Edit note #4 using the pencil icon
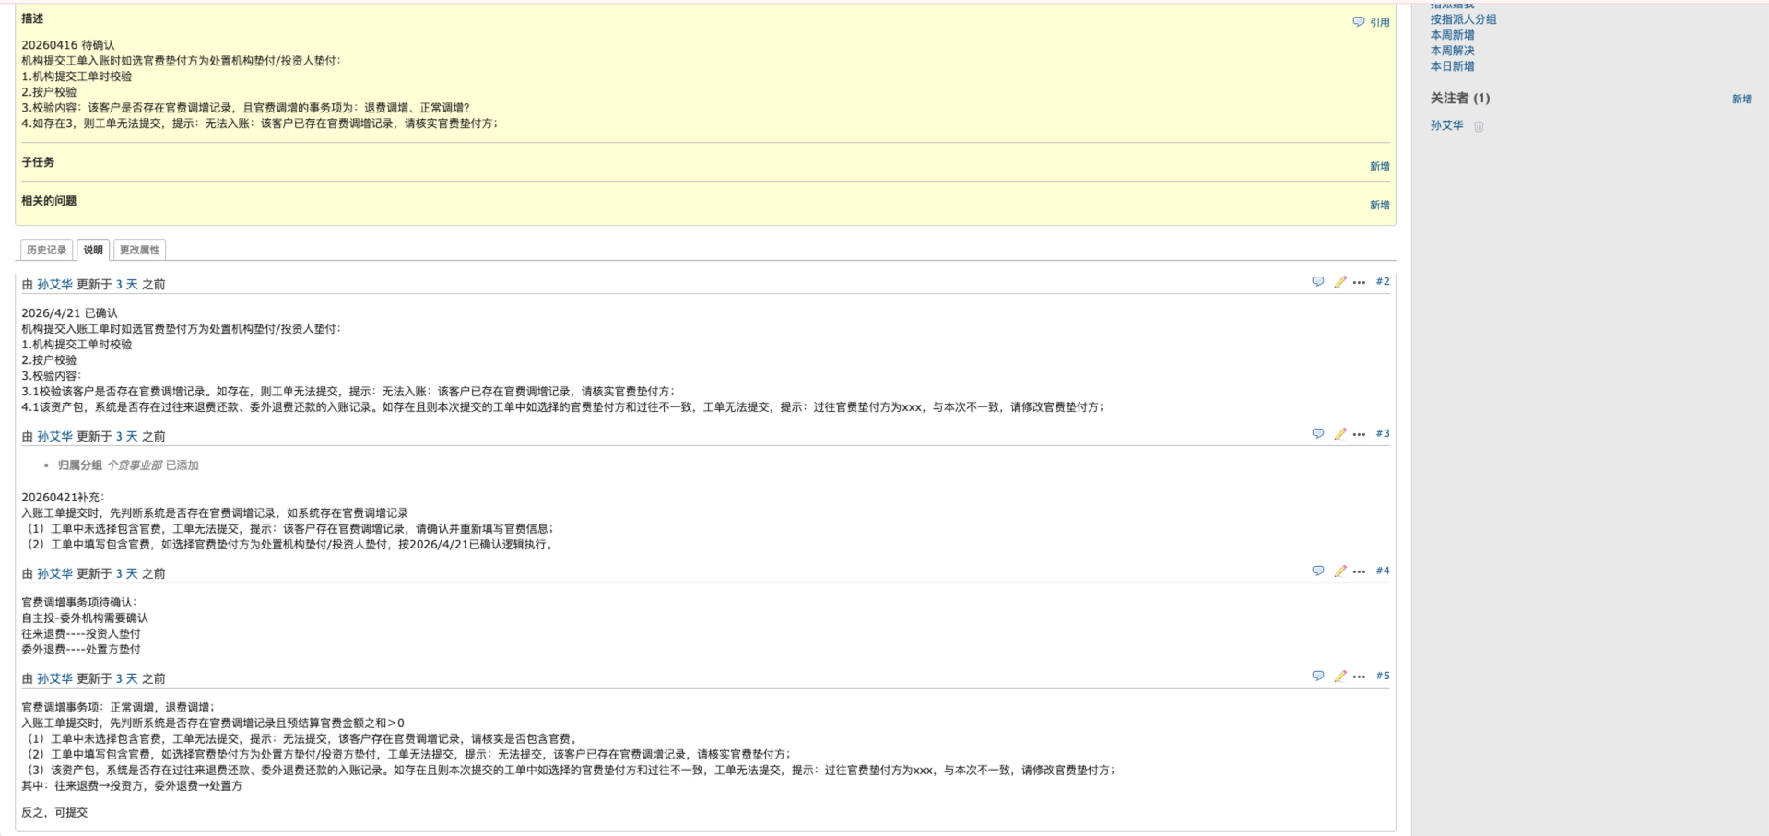Image resolution: width=1769 pixels, height=836 pixels. pyautogui.click(x=1339, y=571)
